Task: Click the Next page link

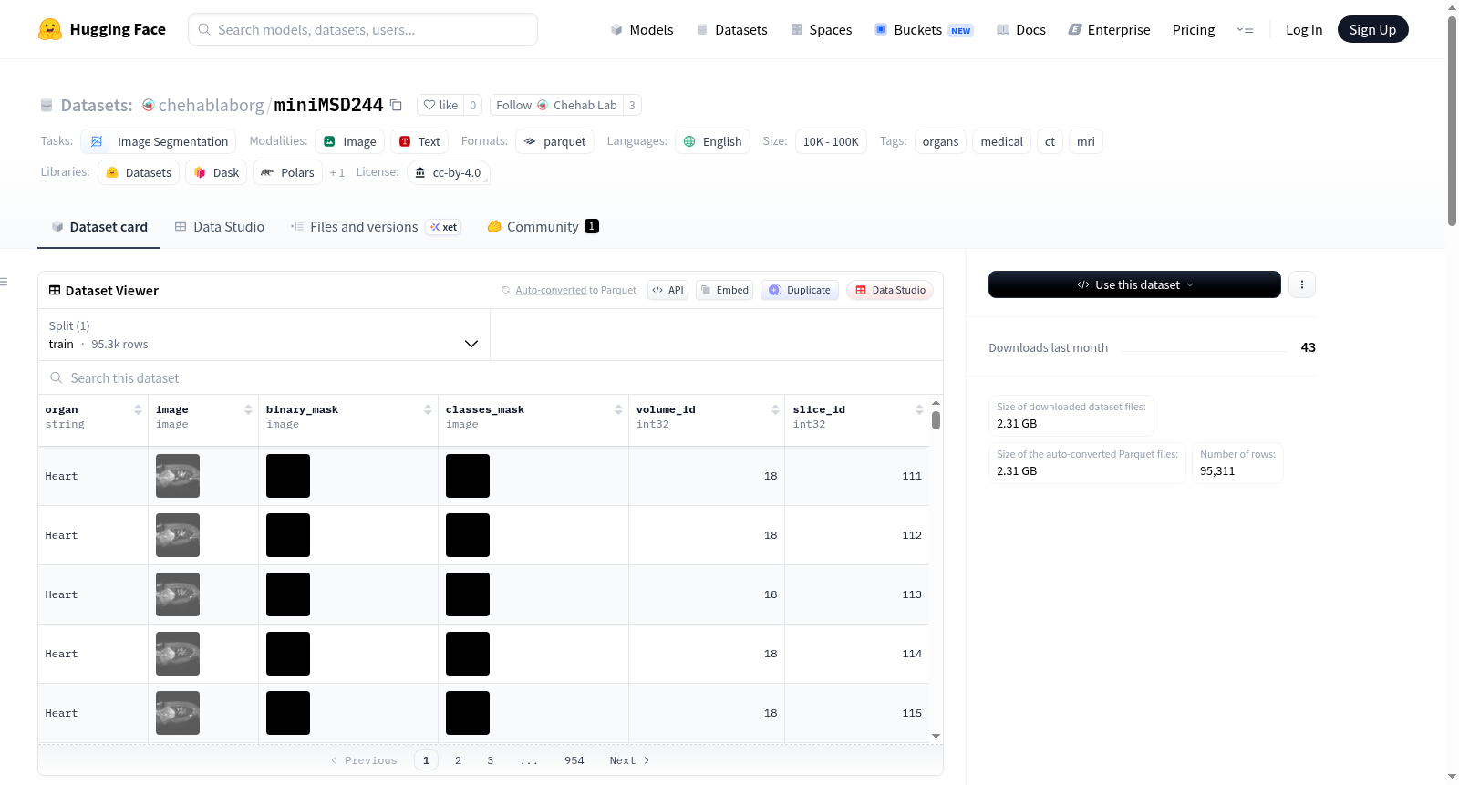Action: tap(629, 760)
